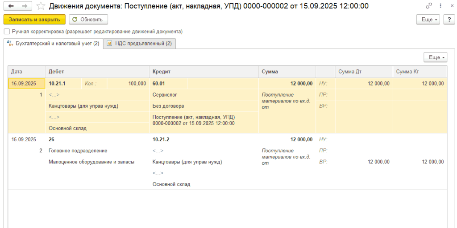Viewport: 457px width, 228px height.
Task: Click Записать и закрыть button
Action: click(34, 20)
